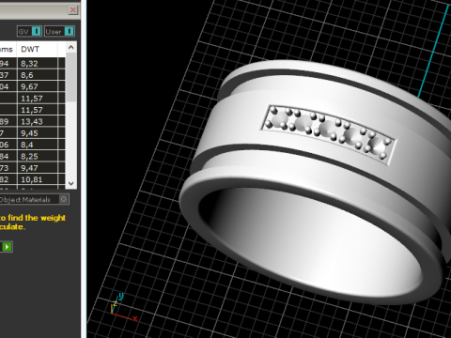451x338 pixels.
Task: Select the 10,81 DWT cell
Action: [x=37, y=179]
